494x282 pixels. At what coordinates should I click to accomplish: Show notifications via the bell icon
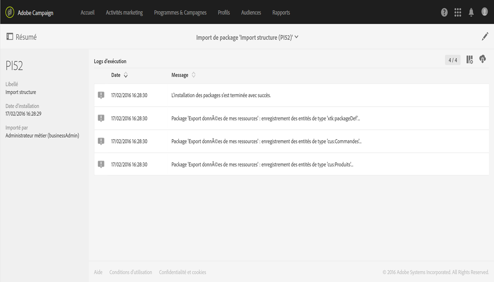click(x=471, y=13)
